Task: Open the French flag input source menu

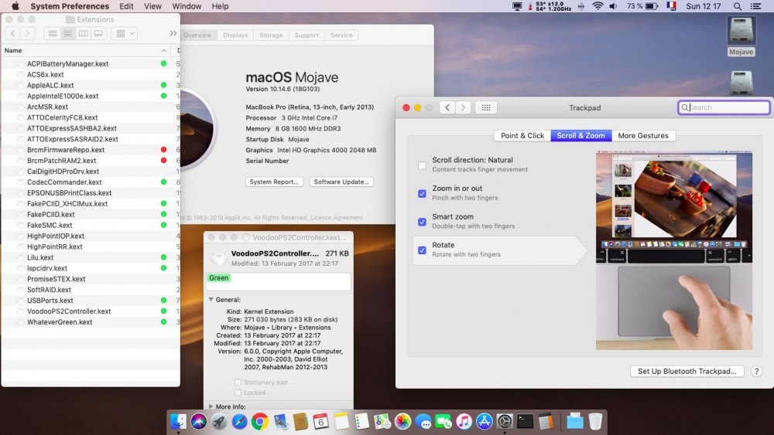Action: pyautogui.click(x=671, y=6)
